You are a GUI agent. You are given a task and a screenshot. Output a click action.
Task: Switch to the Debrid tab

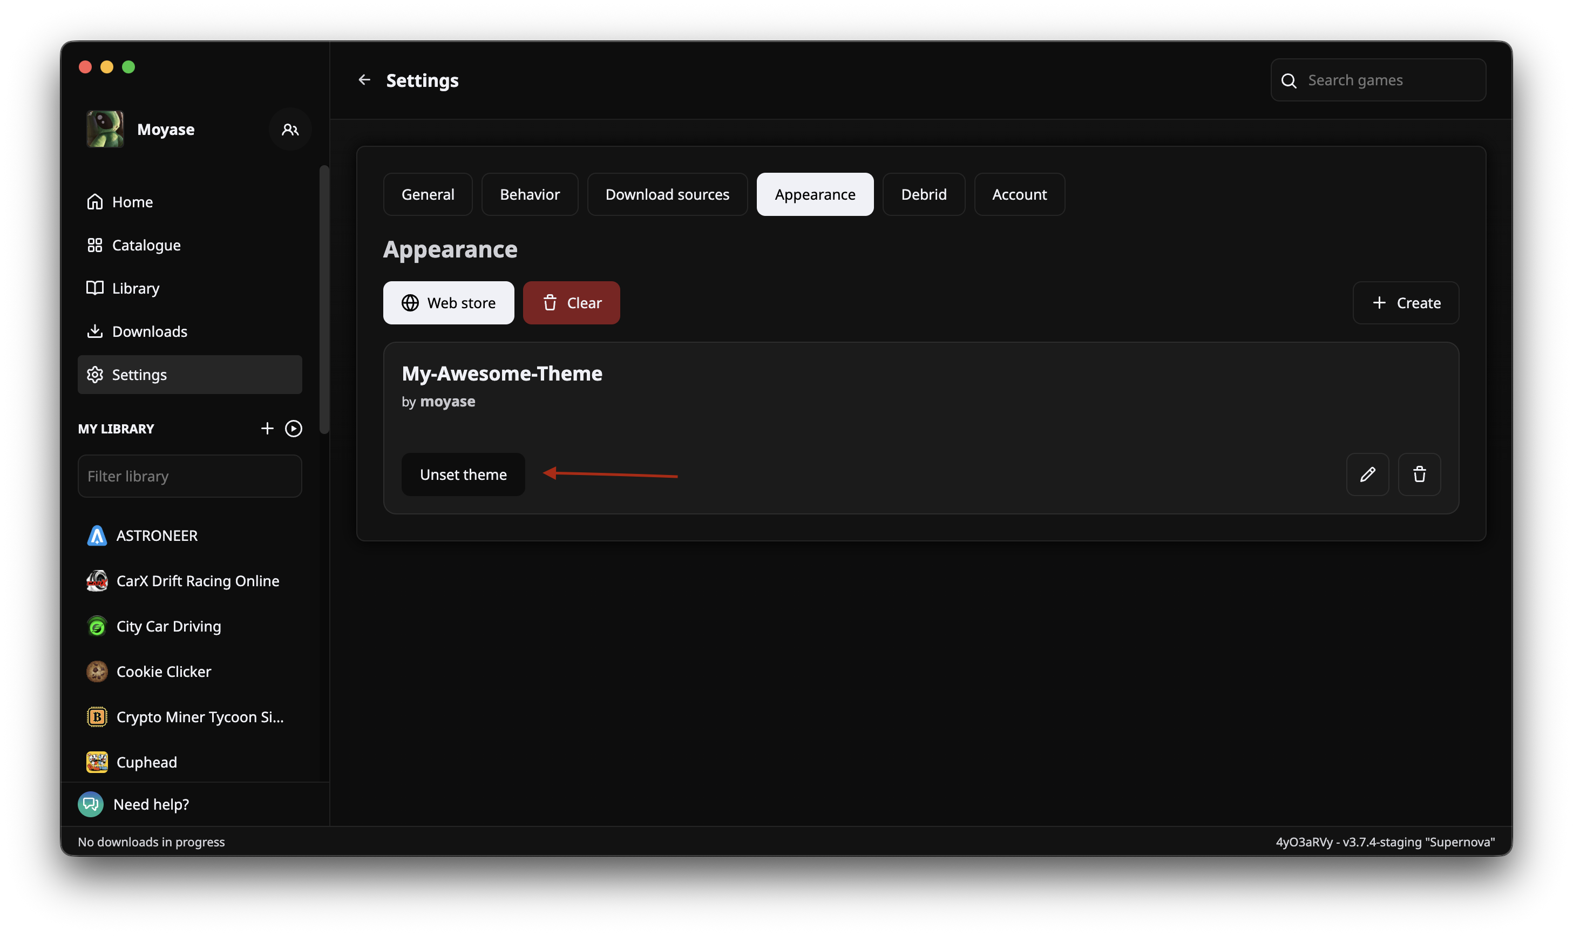[x=923, y=194]
